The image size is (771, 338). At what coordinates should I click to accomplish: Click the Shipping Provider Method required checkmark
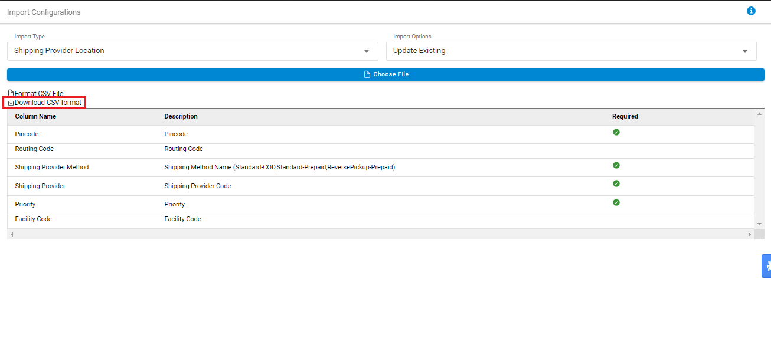616,165
